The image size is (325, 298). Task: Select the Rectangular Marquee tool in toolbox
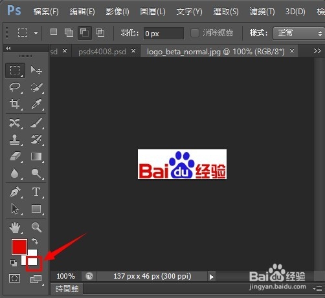click(x=15, y=70)
